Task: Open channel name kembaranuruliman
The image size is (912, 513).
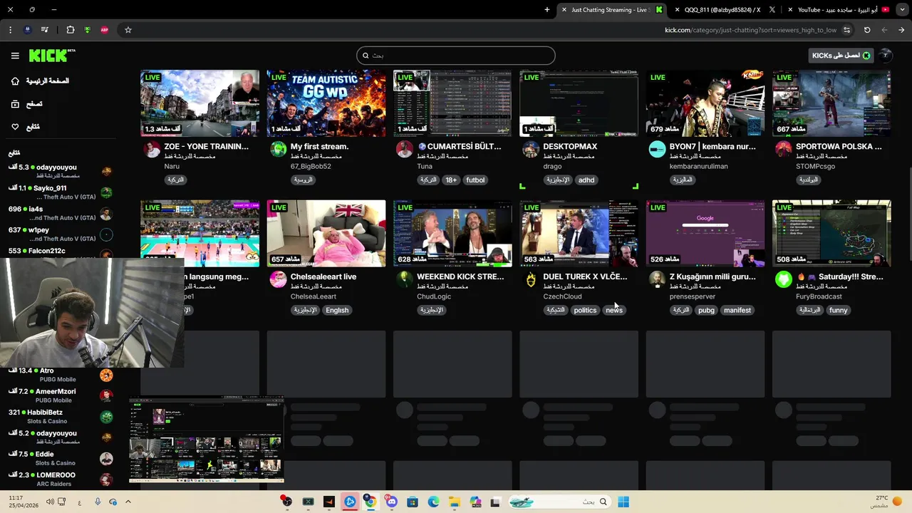Action: point(698,166)
